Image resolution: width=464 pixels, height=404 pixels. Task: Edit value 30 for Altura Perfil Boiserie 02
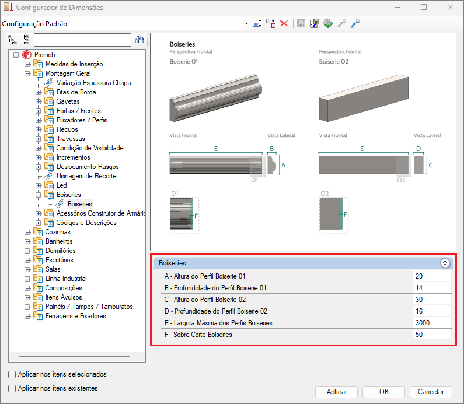[432, 300]
